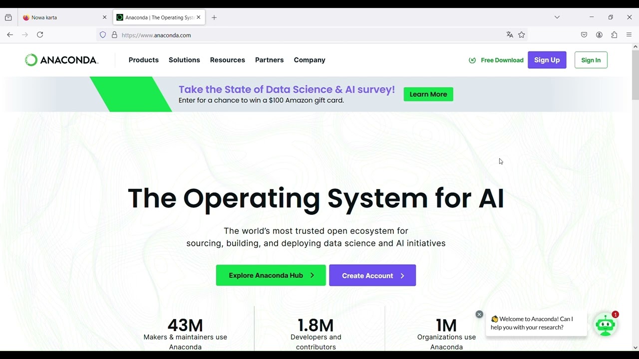639x359 pixels.
Task: Open the Products menu
Action: pyautogui.click(x=144, y=60)
